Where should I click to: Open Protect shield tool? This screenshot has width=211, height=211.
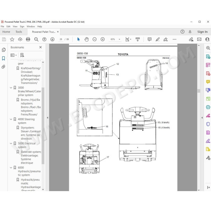(x=208, y=124)
